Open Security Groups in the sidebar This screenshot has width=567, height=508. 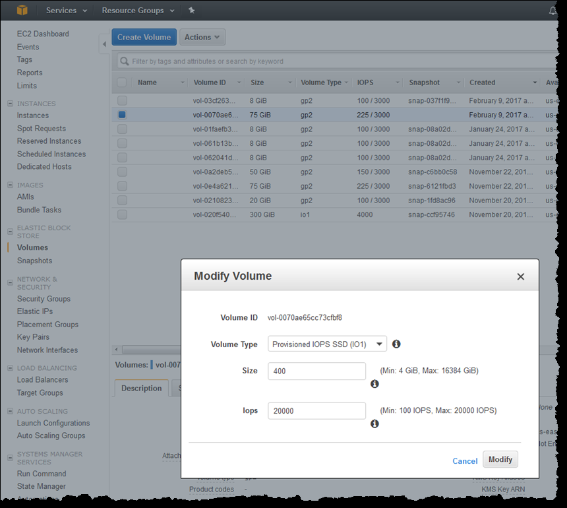click(x=44, y=299)
